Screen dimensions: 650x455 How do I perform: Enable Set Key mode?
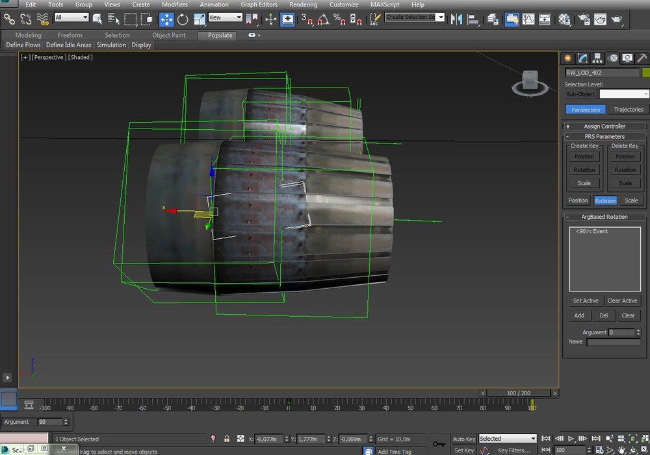click(x=464, y=450)
